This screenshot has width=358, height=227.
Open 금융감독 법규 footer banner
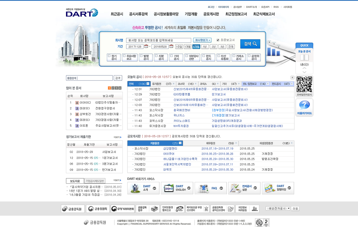pos(147,209)
